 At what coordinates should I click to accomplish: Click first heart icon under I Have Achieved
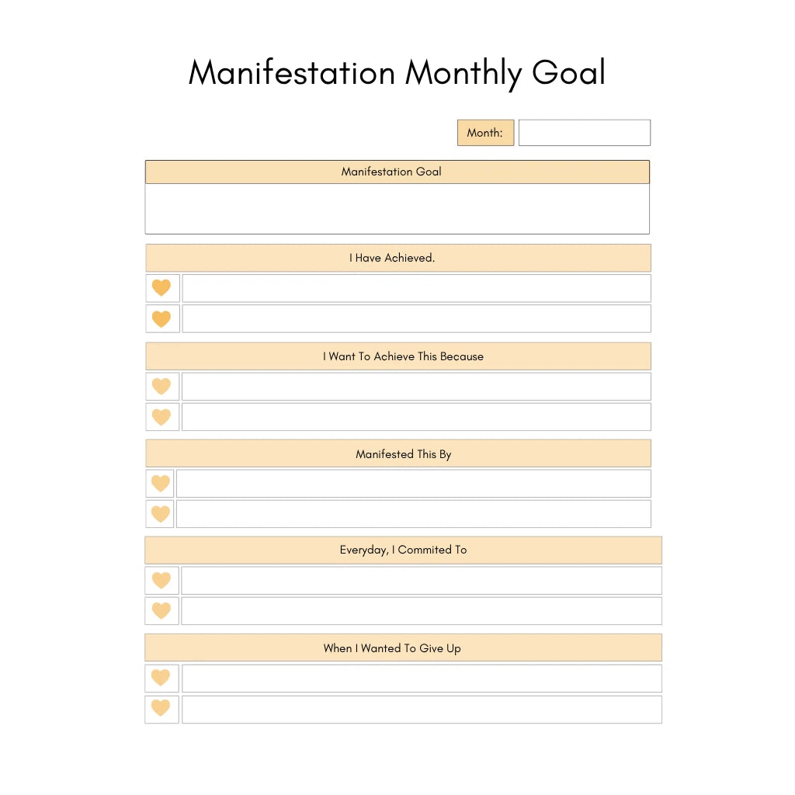tap(161, 288)
